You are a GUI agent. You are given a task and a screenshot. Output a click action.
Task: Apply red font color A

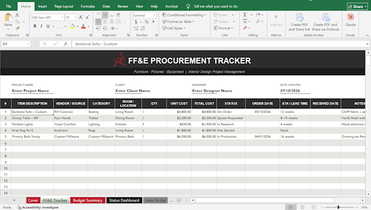[x=83, y=26]
